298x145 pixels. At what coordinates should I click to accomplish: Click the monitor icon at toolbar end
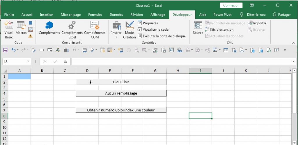pos(277,50)
